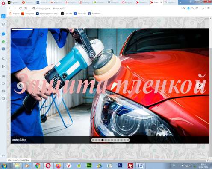Go to the previous slide with left arrow
The width and height of the screenshot is (212, 169).
(x=20, y=86)
